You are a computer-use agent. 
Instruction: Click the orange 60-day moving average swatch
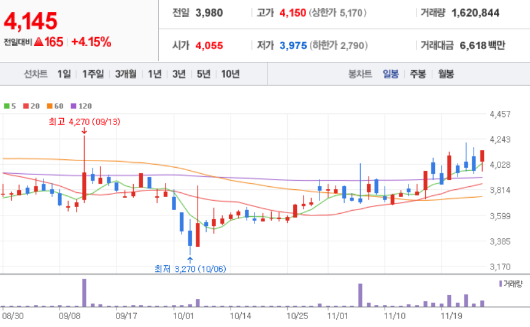[x=50, y=106]
